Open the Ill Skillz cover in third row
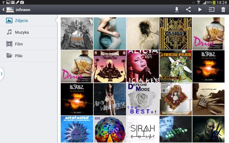Viewport: 229px width, 143px height. (77, 99)
